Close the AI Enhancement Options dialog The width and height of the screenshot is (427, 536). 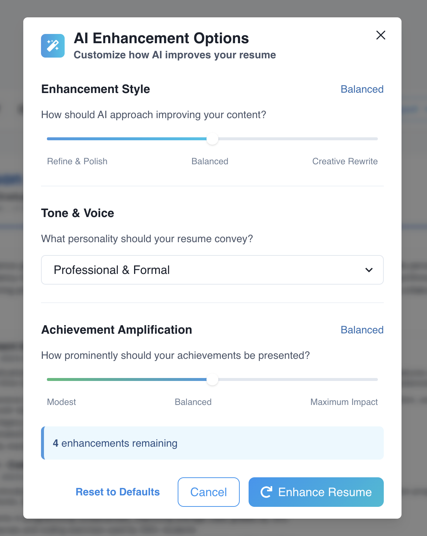coord(380,35)
